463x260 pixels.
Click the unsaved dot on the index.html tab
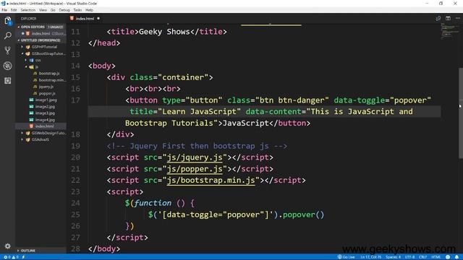pos(98,19)
